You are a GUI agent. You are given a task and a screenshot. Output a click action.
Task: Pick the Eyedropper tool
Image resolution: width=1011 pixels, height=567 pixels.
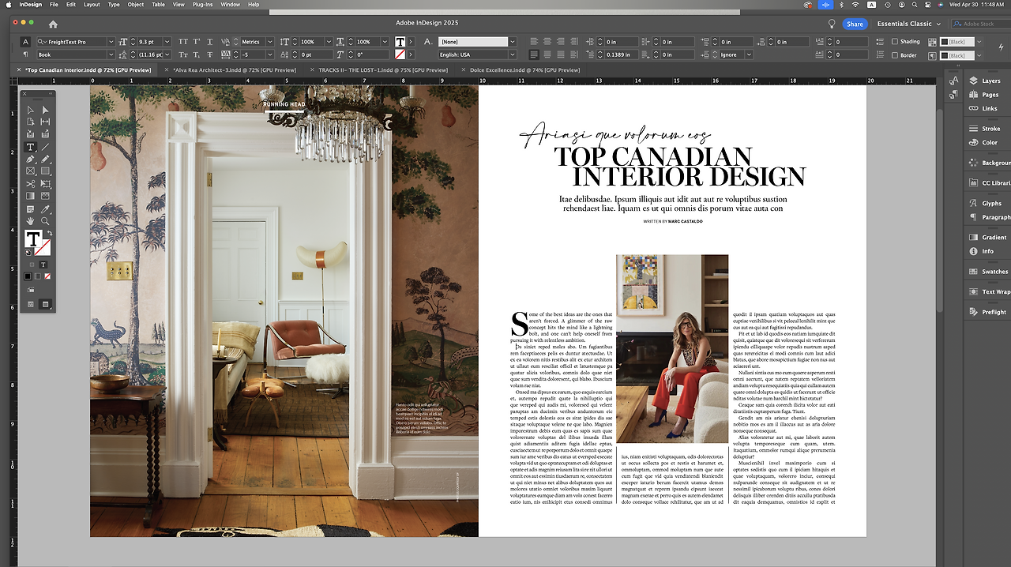[45, 209]
